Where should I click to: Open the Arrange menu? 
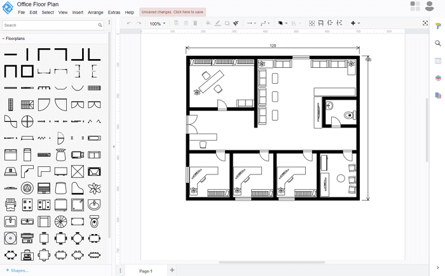[x=95, y=12]
